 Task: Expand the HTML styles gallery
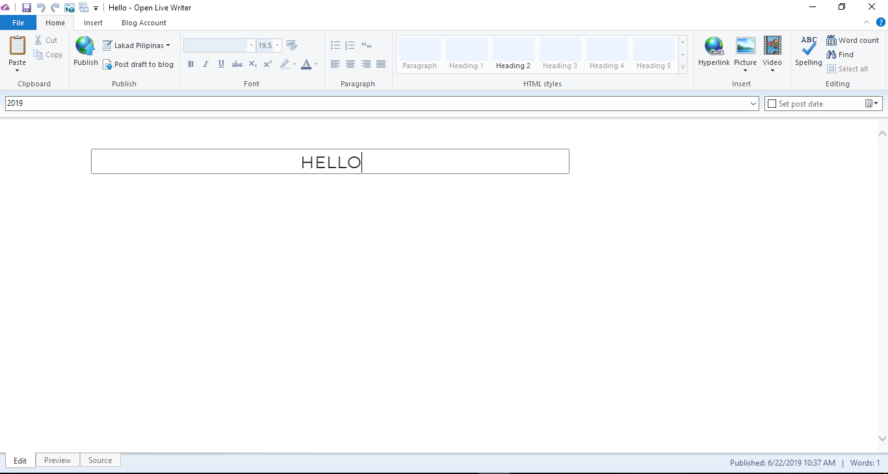[x=683, y=67]
